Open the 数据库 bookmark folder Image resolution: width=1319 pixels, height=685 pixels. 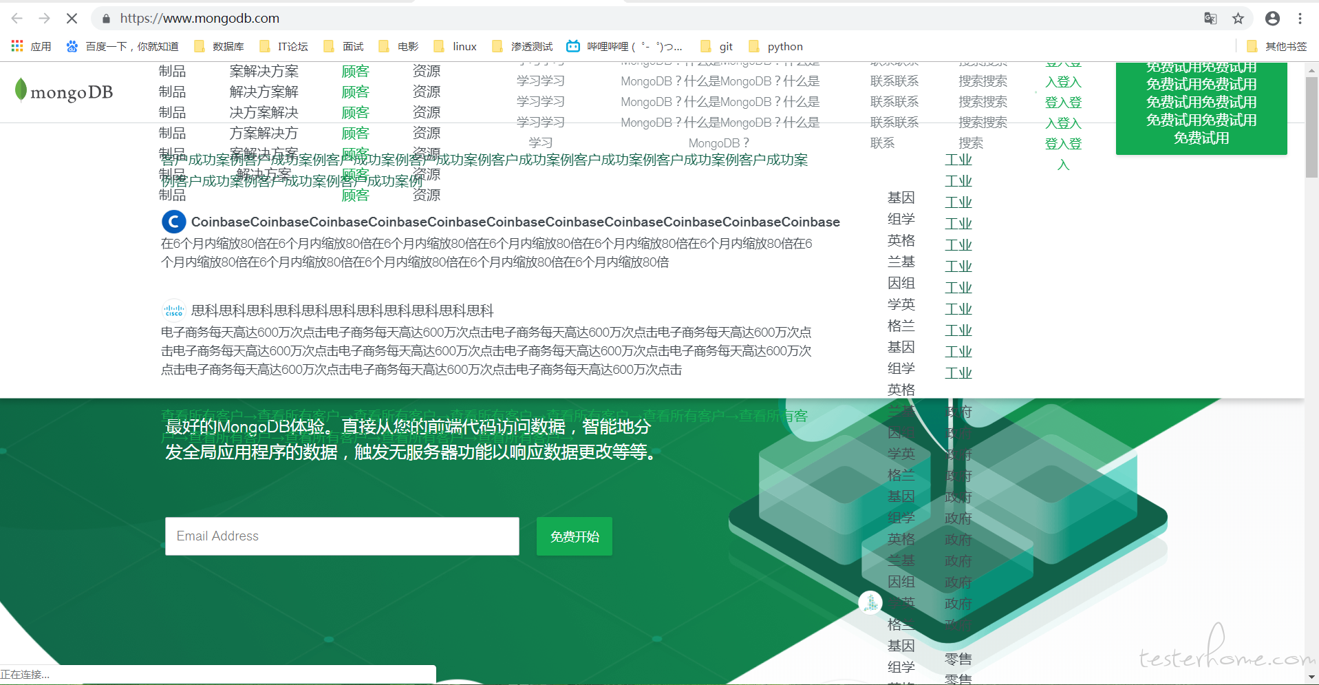click(x=219, y=46)
